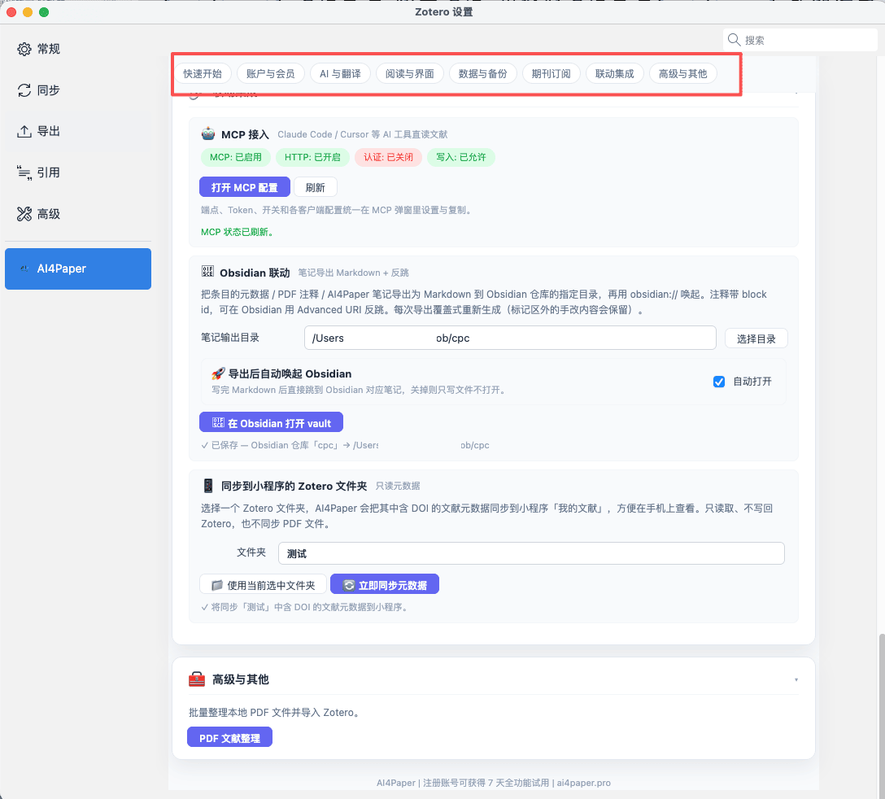The width and height of the screenshot is (885, 799).
Task: Jump to 阅读与界面 section
Action: click(x=410, y=73)
